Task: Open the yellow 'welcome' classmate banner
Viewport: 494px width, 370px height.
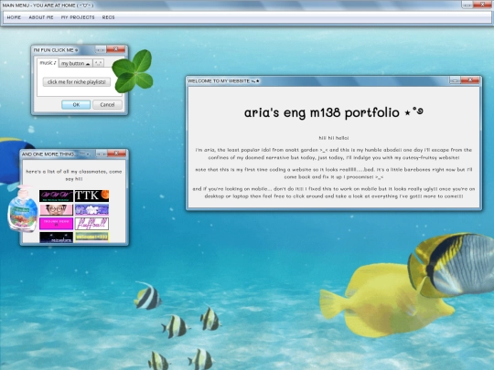Action: (91, 238)
